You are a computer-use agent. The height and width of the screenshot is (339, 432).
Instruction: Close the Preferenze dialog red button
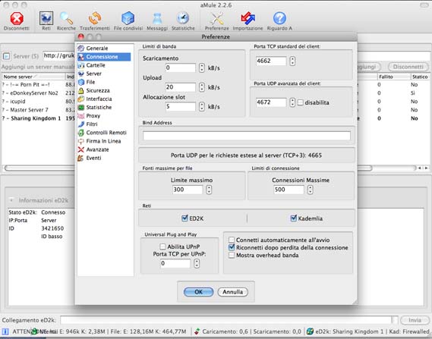(81, 36)
